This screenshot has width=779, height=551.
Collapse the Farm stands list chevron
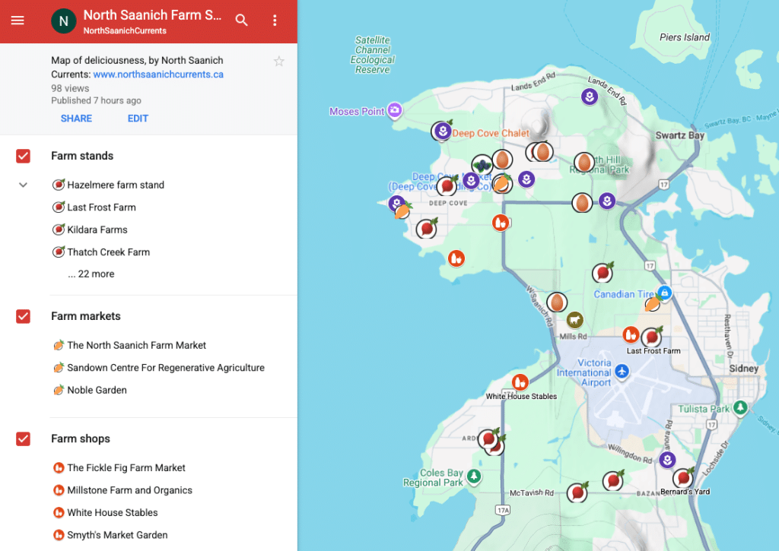point(23,185)
